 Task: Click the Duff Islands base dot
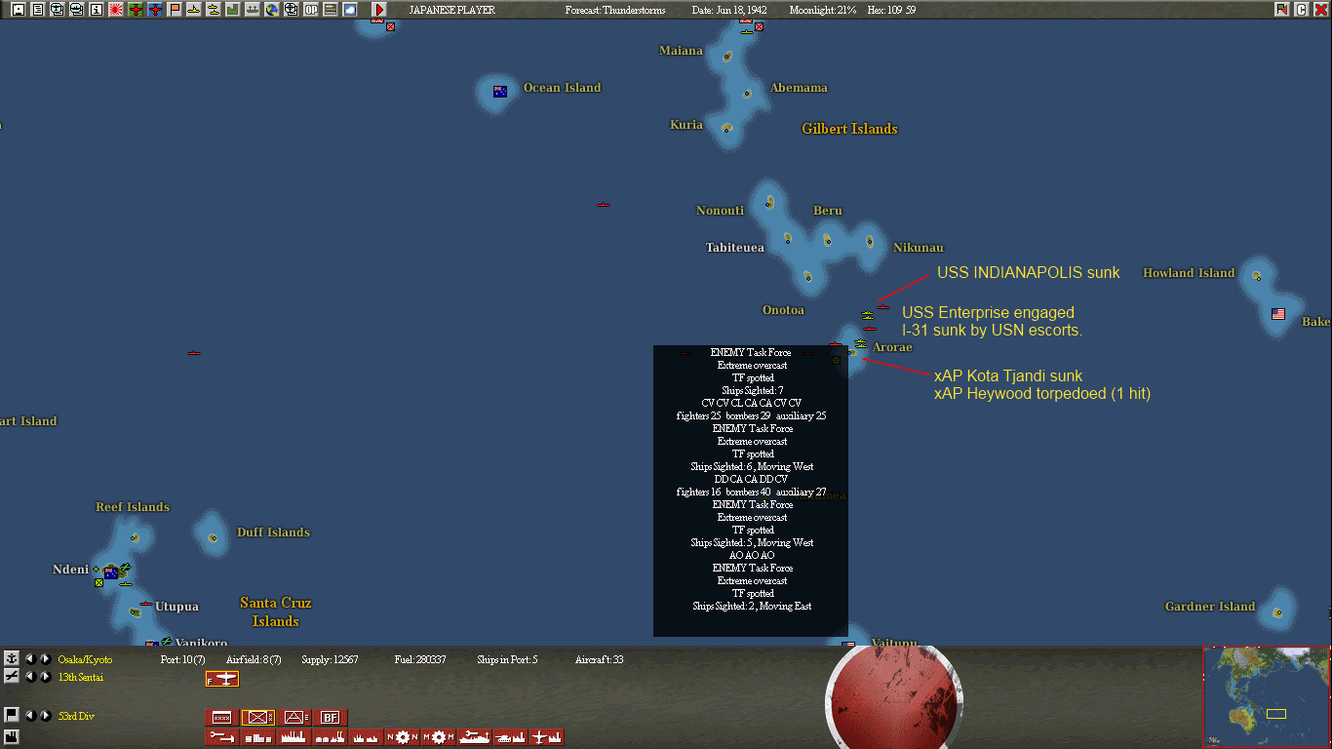coord(213,537)
